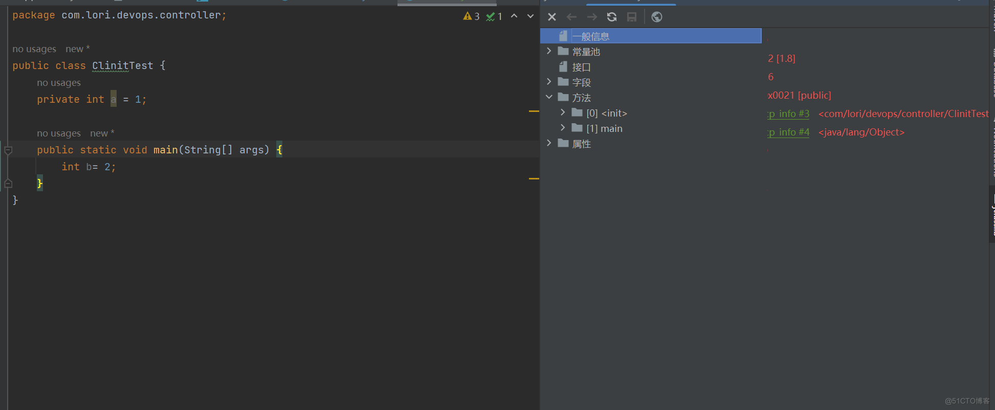Jump to previous highlighted error with up arrow
Viewport: 995px width, 410px height.
[514, 16]
